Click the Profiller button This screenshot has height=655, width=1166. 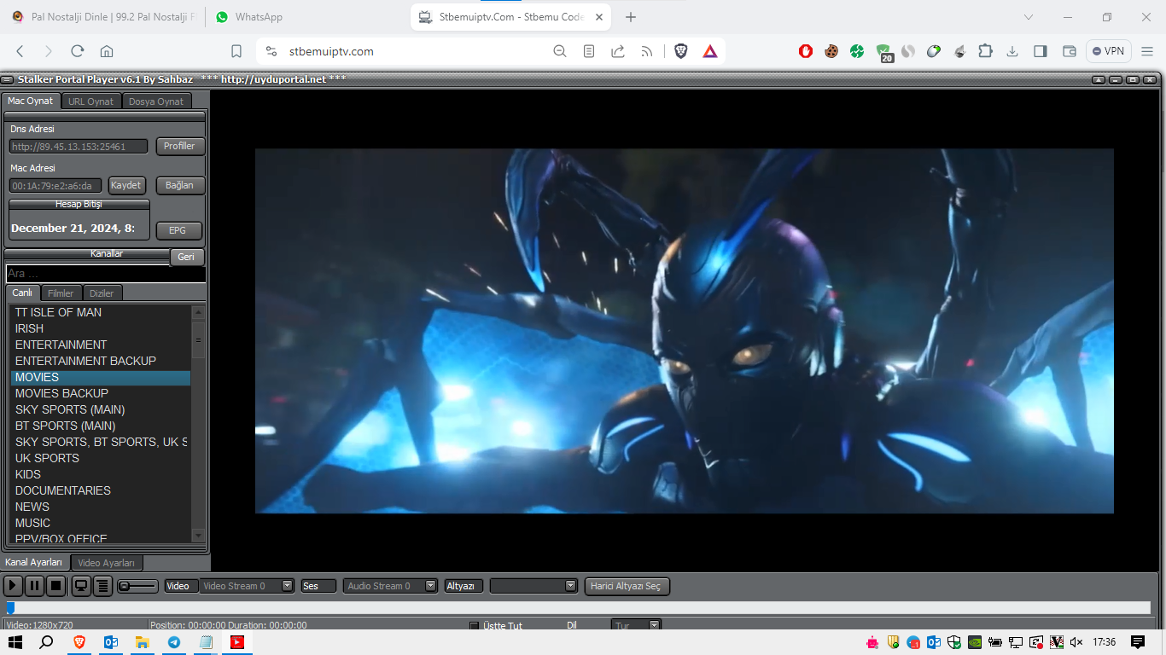(x=180, y=146)
